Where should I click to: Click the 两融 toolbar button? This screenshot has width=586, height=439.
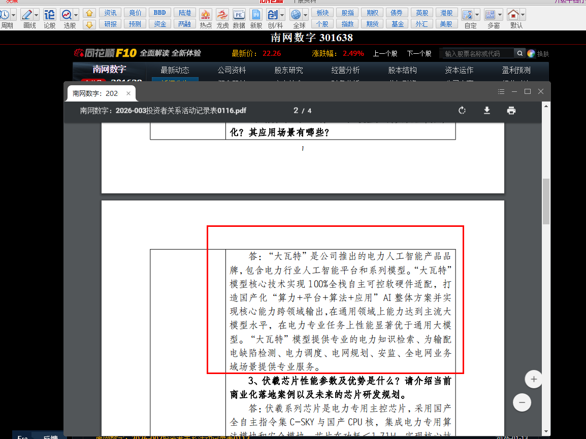185,24
